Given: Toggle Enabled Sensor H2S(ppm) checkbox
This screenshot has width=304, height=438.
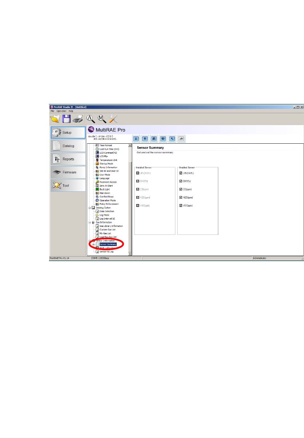Looking at the screenshot, I should coord(181,197).
